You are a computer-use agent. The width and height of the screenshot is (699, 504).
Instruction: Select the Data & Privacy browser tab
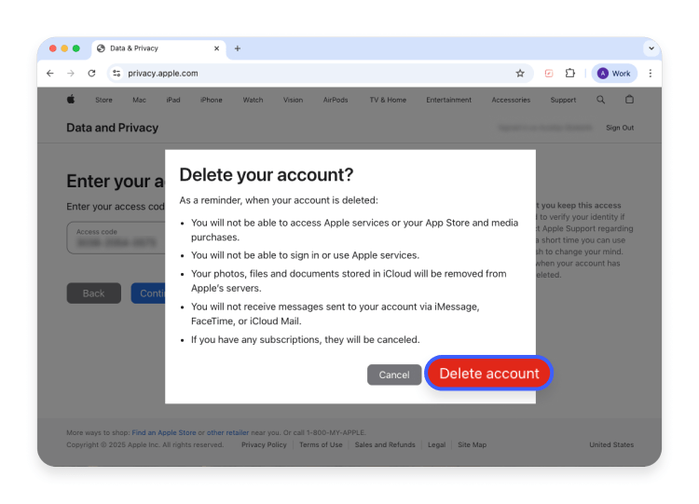pos(158,48)
